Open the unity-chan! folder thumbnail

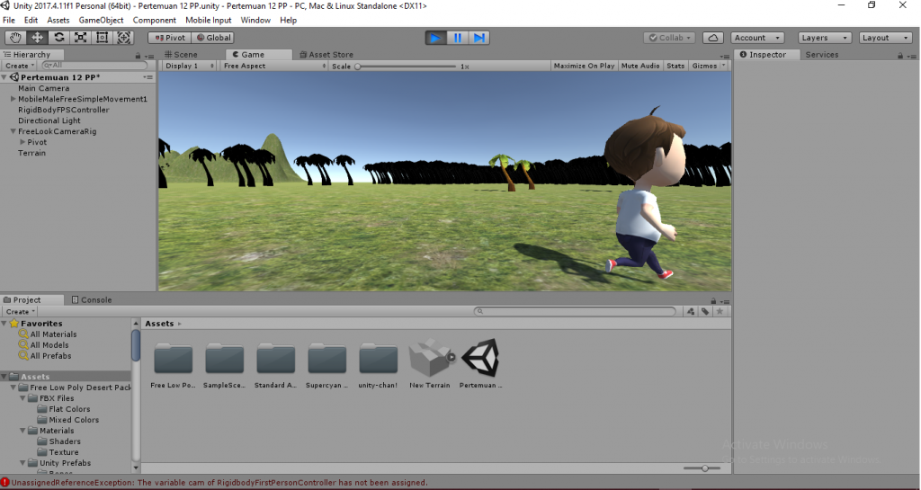tap(379, 359)
